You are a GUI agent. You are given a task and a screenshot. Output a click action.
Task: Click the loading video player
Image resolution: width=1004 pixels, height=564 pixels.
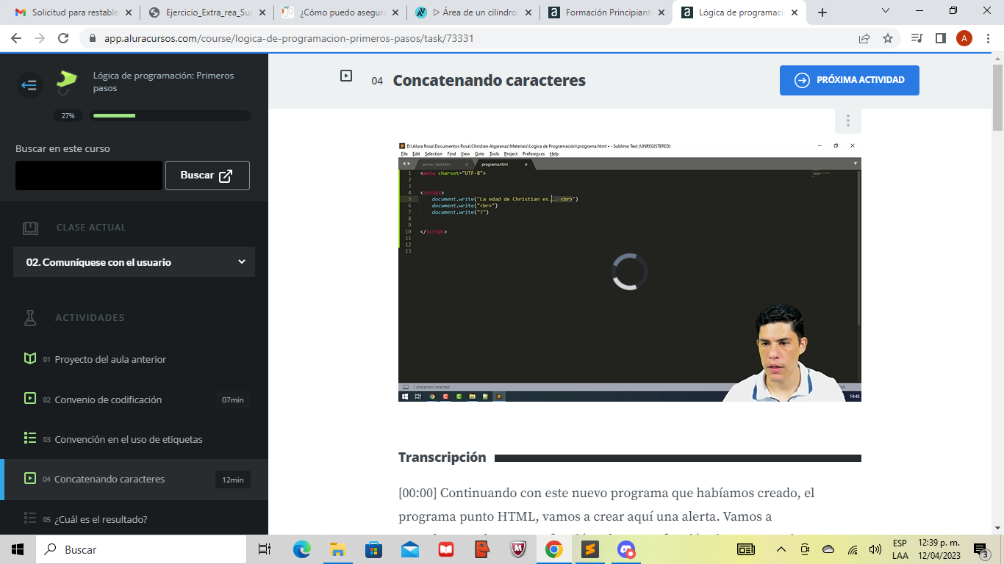click(630, 272)
